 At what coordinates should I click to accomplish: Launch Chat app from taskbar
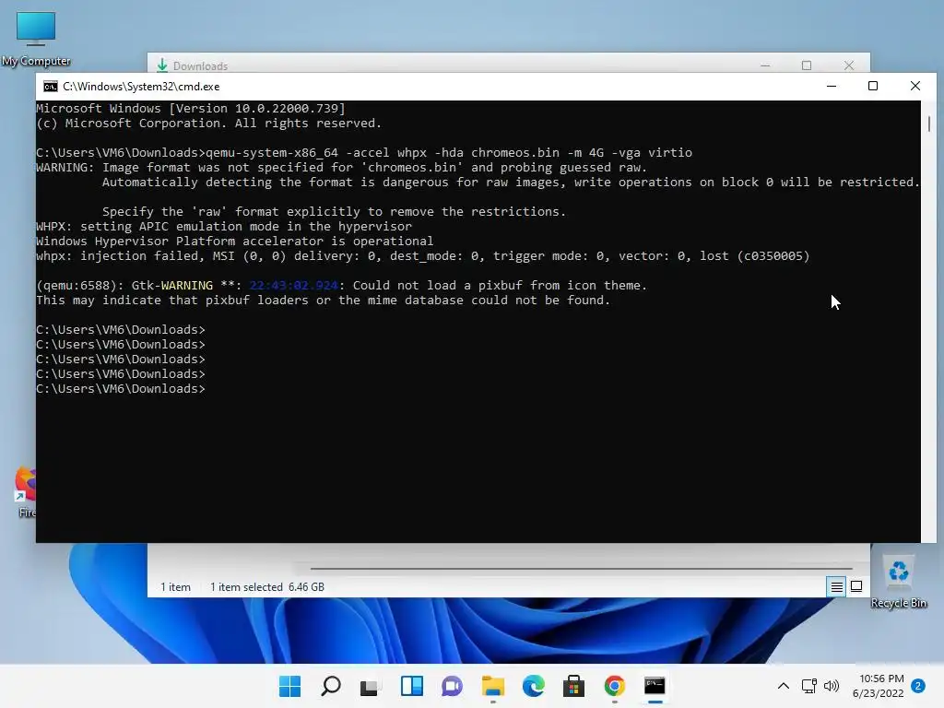tap(452, 686)
